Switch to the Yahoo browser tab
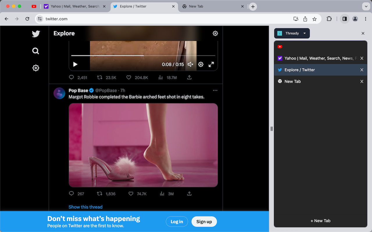The height and width of the screenshot is (232, 372). click(x=74, y=6)
